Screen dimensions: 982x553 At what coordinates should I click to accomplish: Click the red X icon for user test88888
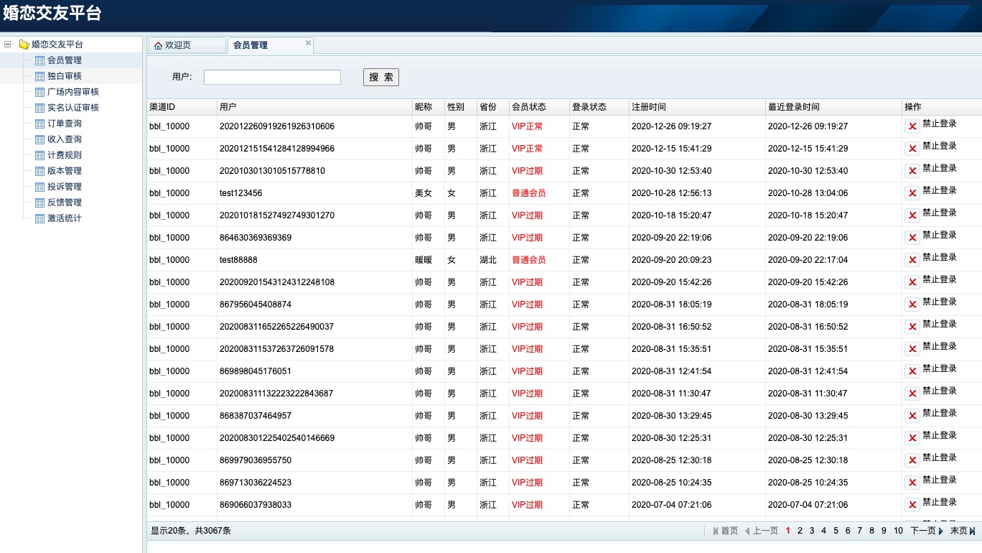point(912,260)
